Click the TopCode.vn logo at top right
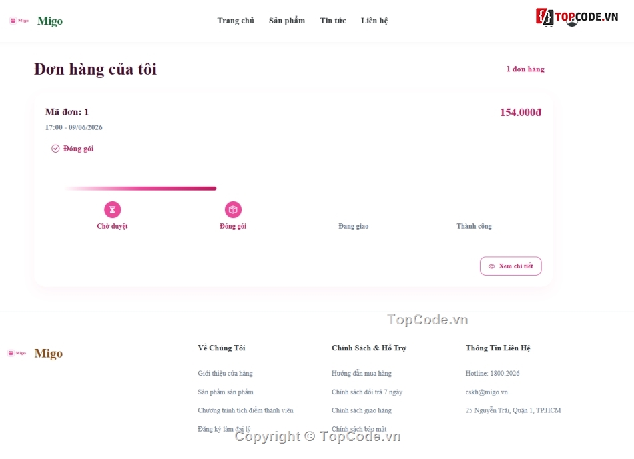634x459 pixels. coord(577,17)
